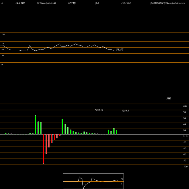Select the 1258.3 price label
The image size is (189, 189).
[x=125, y=111]
